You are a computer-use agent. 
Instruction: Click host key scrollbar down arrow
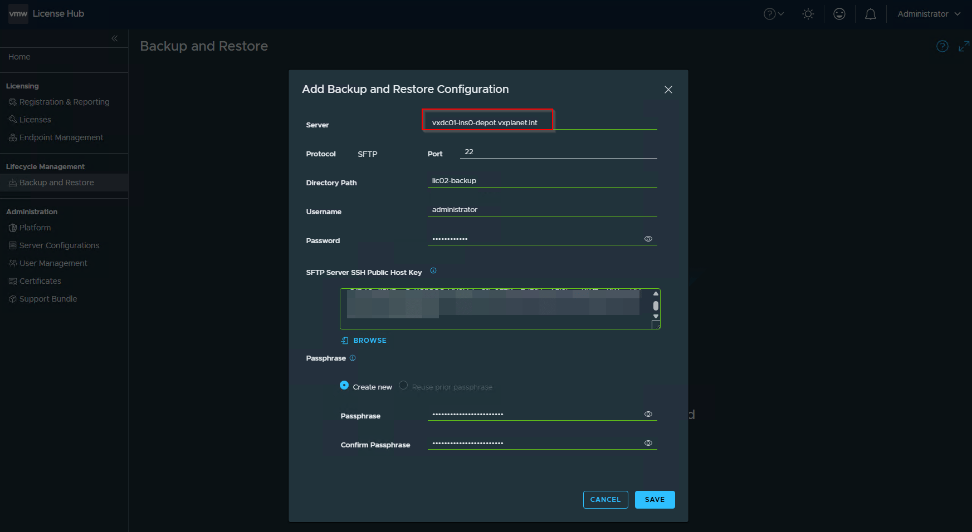656,316
